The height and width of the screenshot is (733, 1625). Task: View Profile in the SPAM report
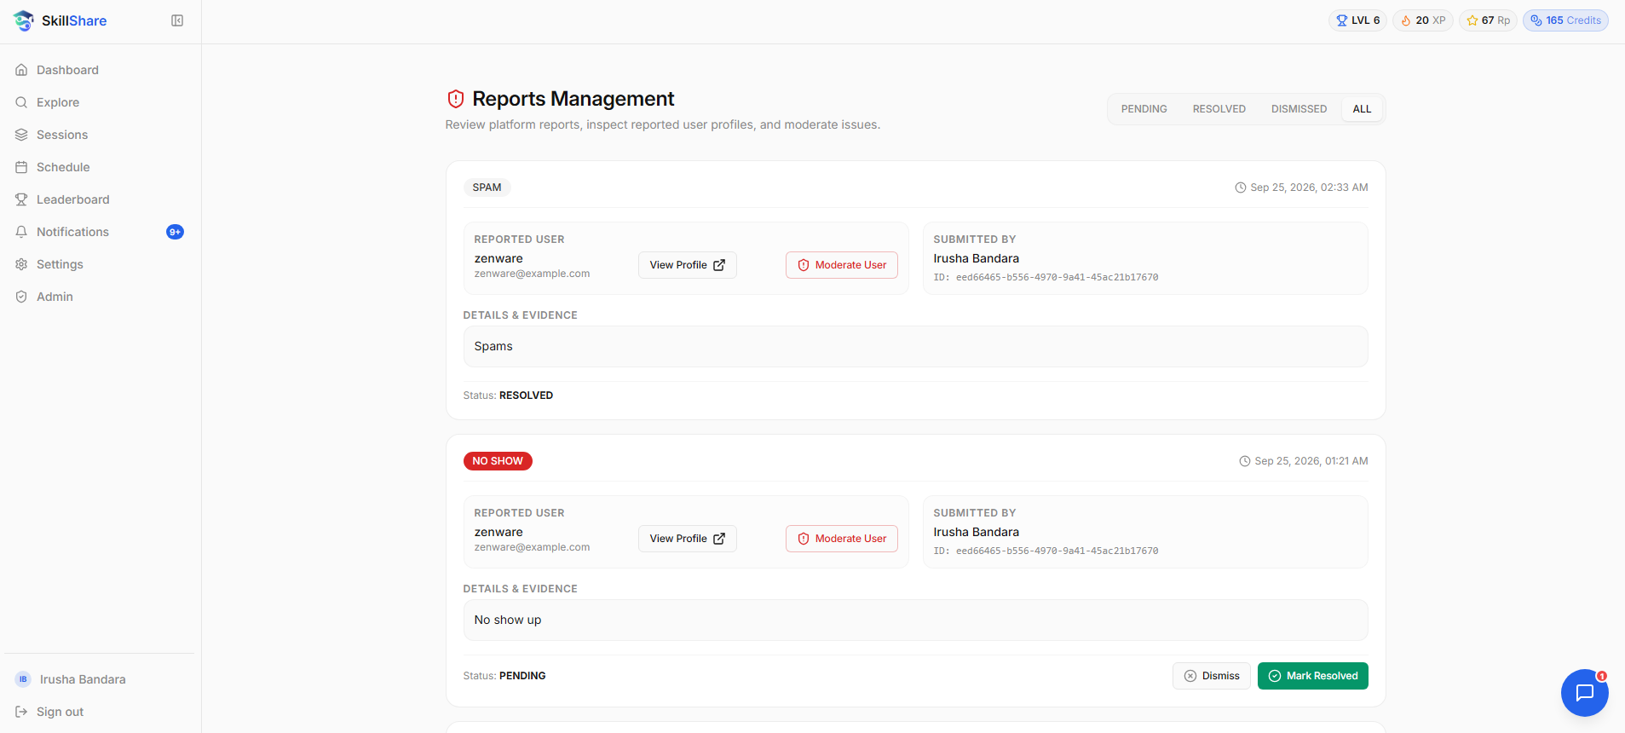687,265
